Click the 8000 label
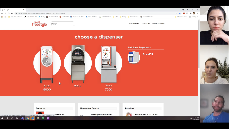The image size is (229, 129). [78, 86]
